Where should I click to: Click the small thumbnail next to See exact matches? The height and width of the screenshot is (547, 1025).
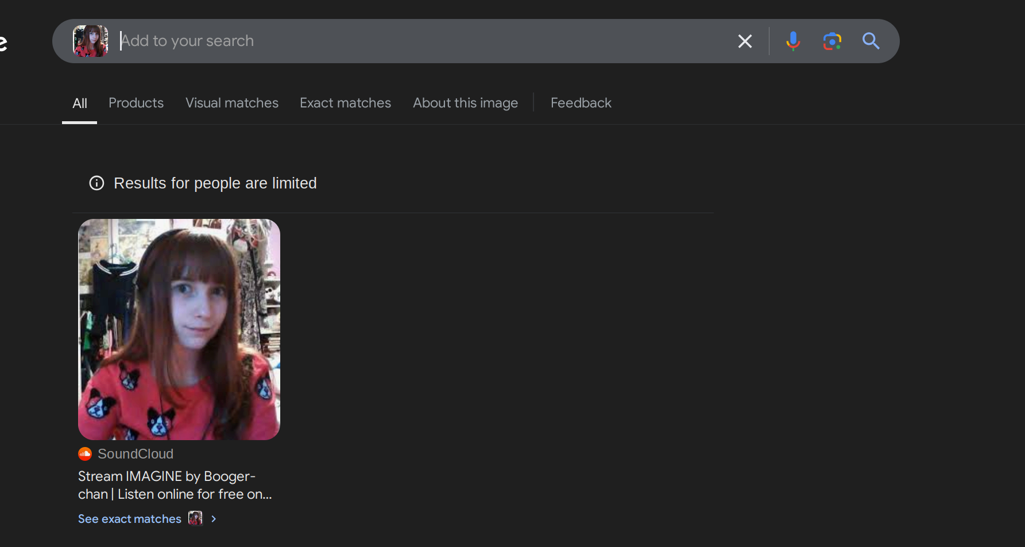coord(195,518)
